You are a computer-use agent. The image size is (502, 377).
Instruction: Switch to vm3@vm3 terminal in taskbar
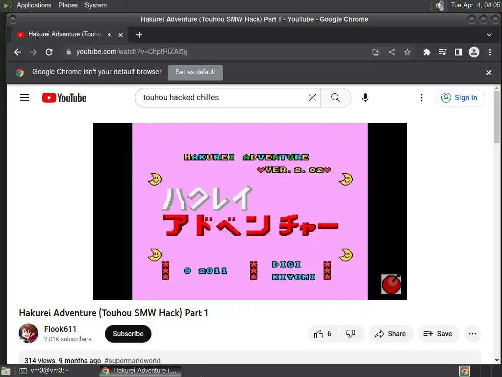[45, 371]
